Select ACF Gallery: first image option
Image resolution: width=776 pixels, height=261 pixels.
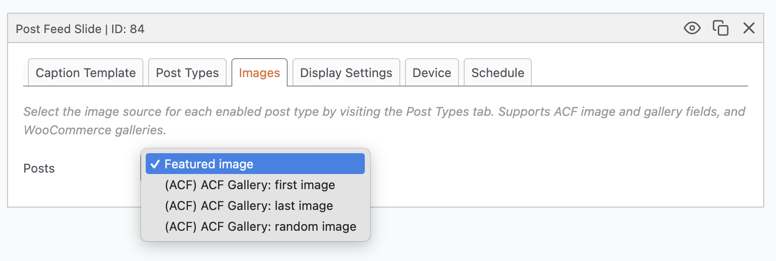click(x=250, y=185)
